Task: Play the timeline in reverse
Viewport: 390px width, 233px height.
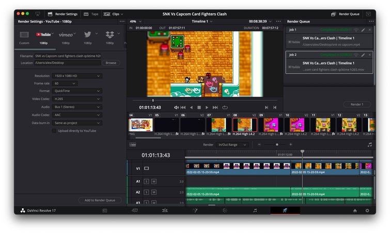Action: pyautogui.click(x=191, y=107)
